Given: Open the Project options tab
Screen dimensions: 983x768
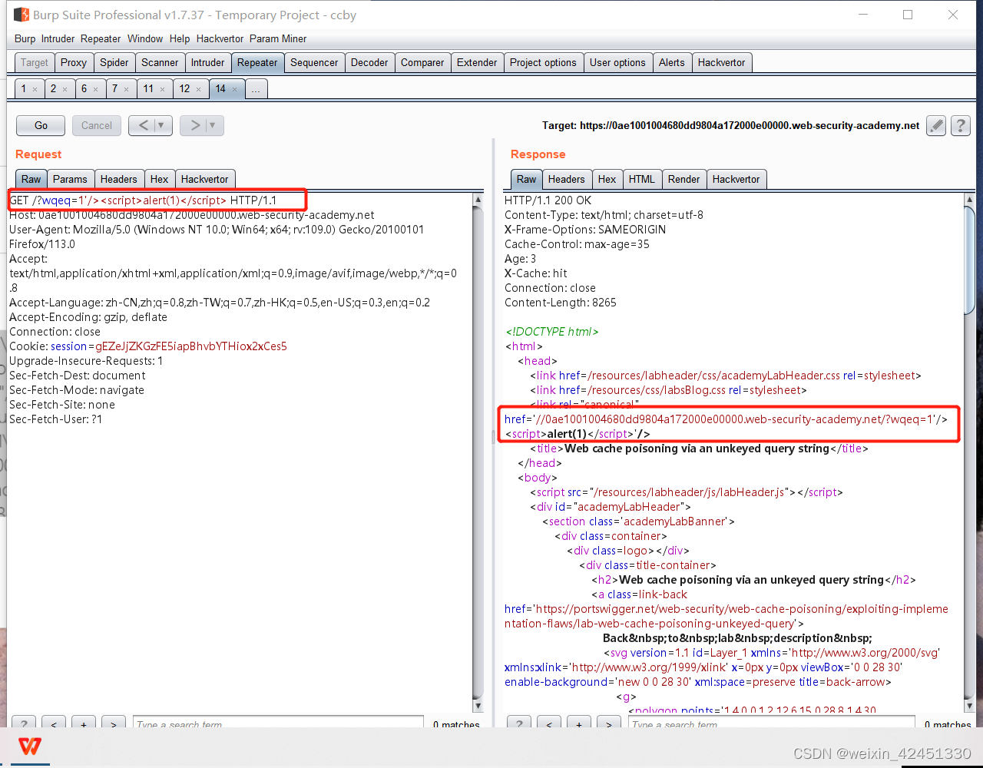Looking at the screenshot, I should (543, 63).
